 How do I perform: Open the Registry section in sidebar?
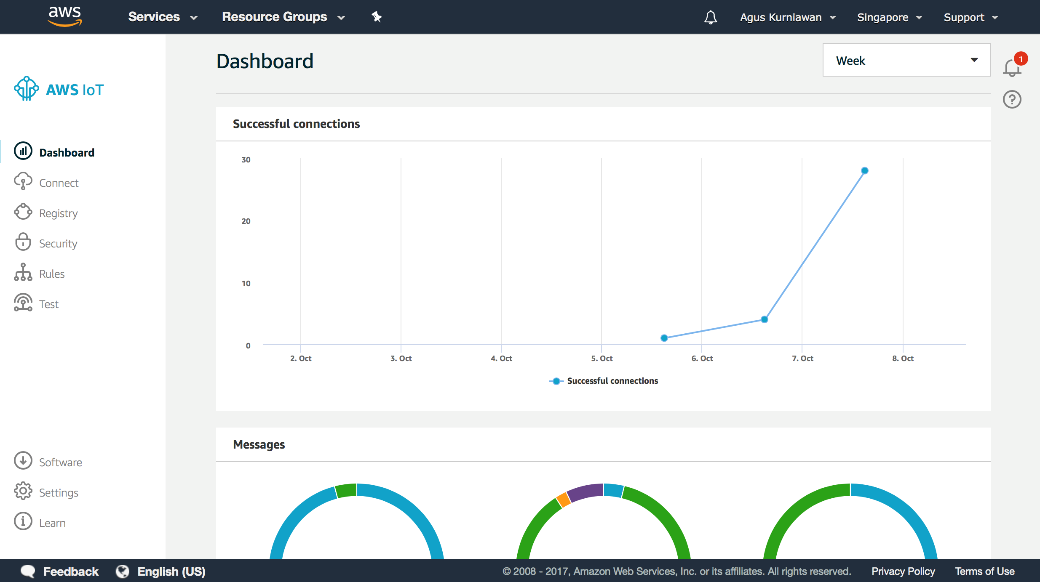[x=58, y=213]
